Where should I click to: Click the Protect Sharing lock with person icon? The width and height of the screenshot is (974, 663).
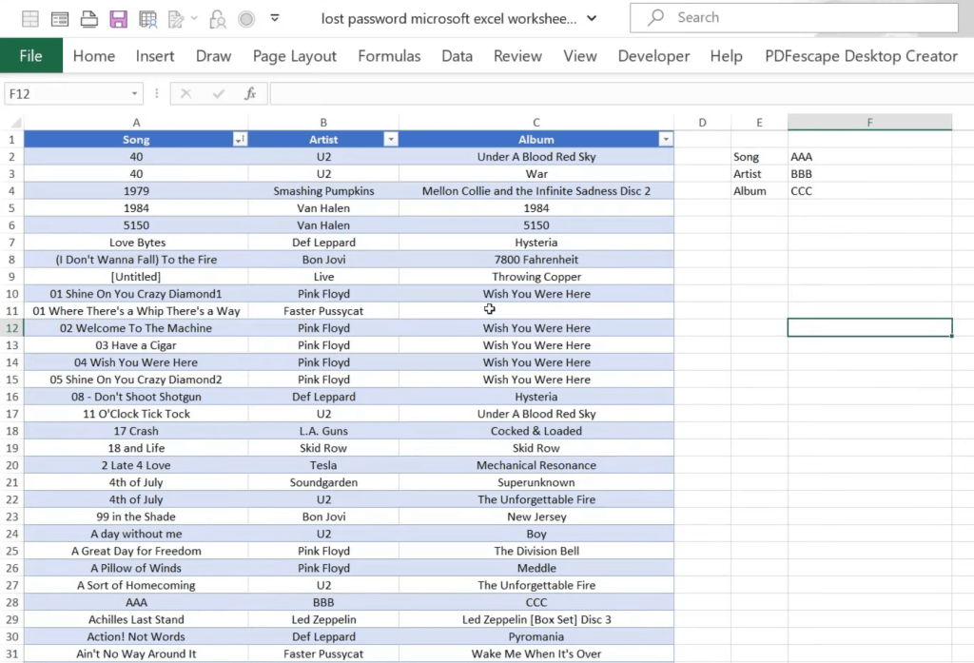pyautogui.click(x=218, y=19)
